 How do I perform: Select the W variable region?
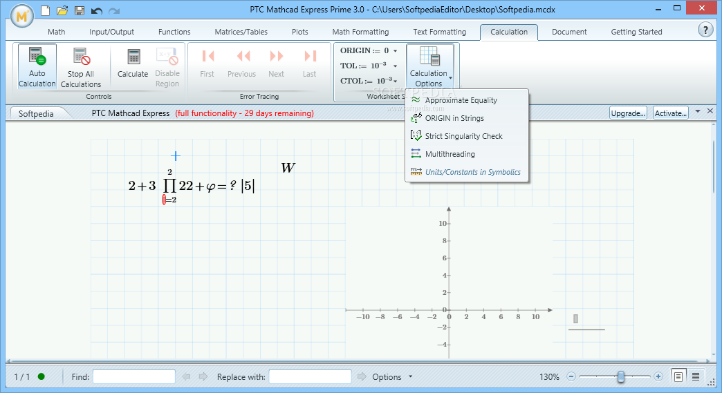(288, 168)
